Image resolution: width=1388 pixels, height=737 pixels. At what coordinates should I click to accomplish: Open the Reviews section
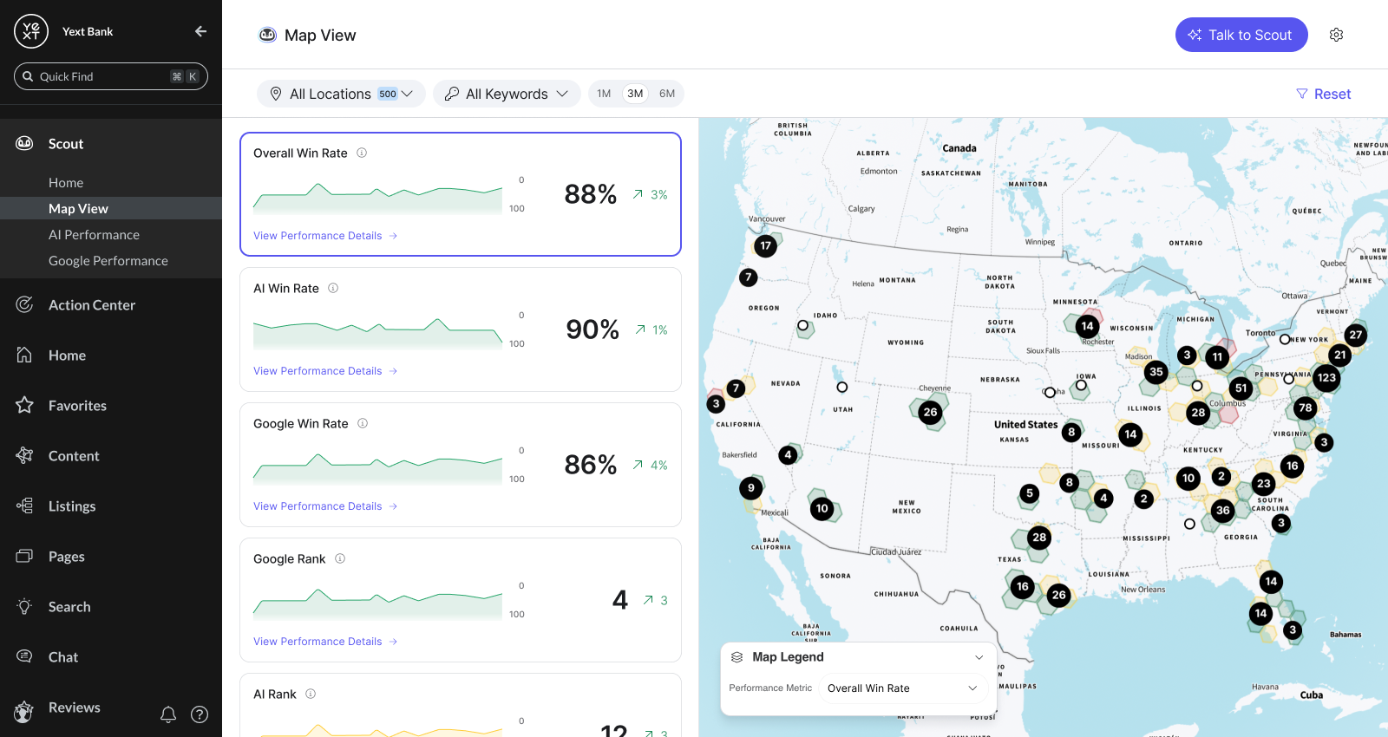point(75,708)
